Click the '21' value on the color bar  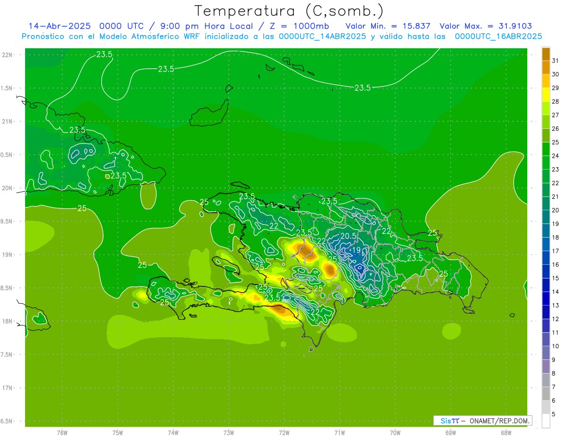556,197
